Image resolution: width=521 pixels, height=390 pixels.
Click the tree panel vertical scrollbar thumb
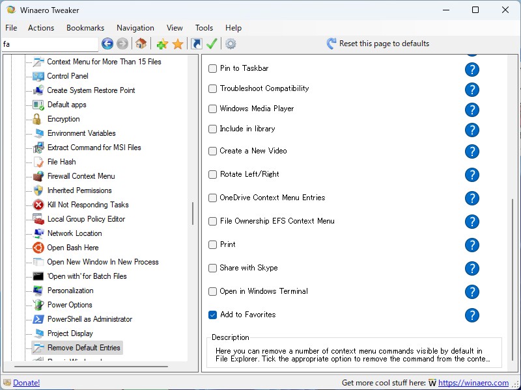click(x=193, y=213)
